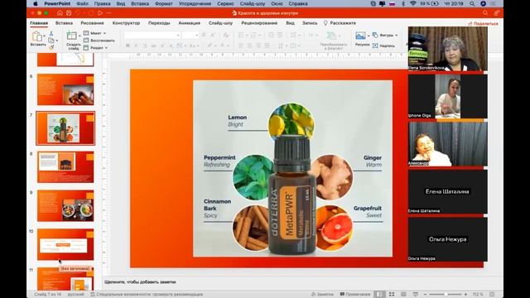
Task: Adjust the zoom slider in status bar
Action: tap(446, 295)
